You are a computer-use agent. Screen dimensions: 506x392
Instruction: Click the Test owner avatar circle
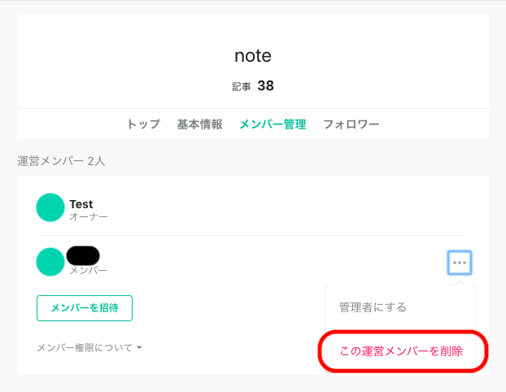coord(50,207)
